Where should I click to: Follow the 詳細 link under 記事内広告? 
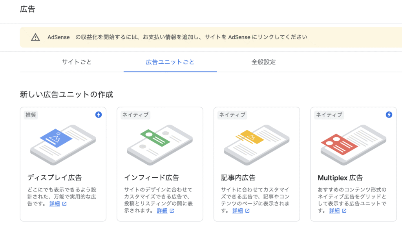[x=238, y=211]
